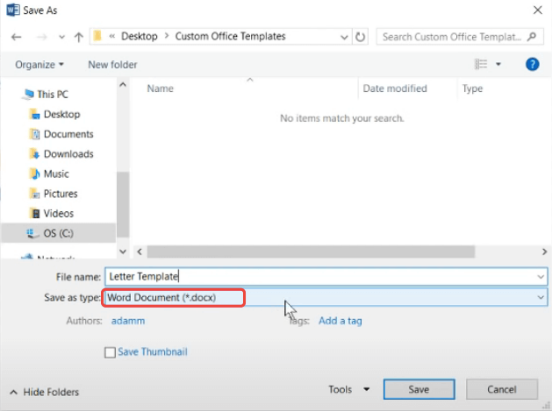Enable the Save Thumbnail checkbox
This screenshot has width=552, height=411.
(110, 352)
